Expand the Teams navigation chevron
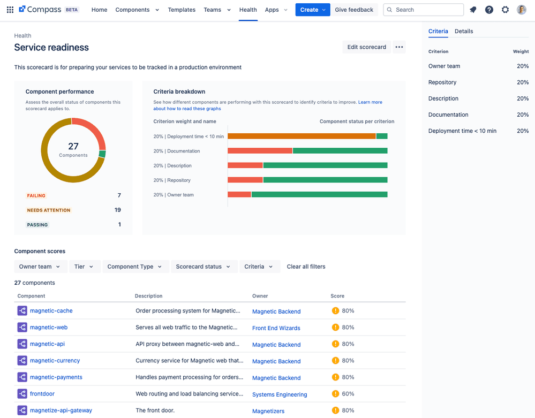Viewport: 535px width, 418px height. 228,10
